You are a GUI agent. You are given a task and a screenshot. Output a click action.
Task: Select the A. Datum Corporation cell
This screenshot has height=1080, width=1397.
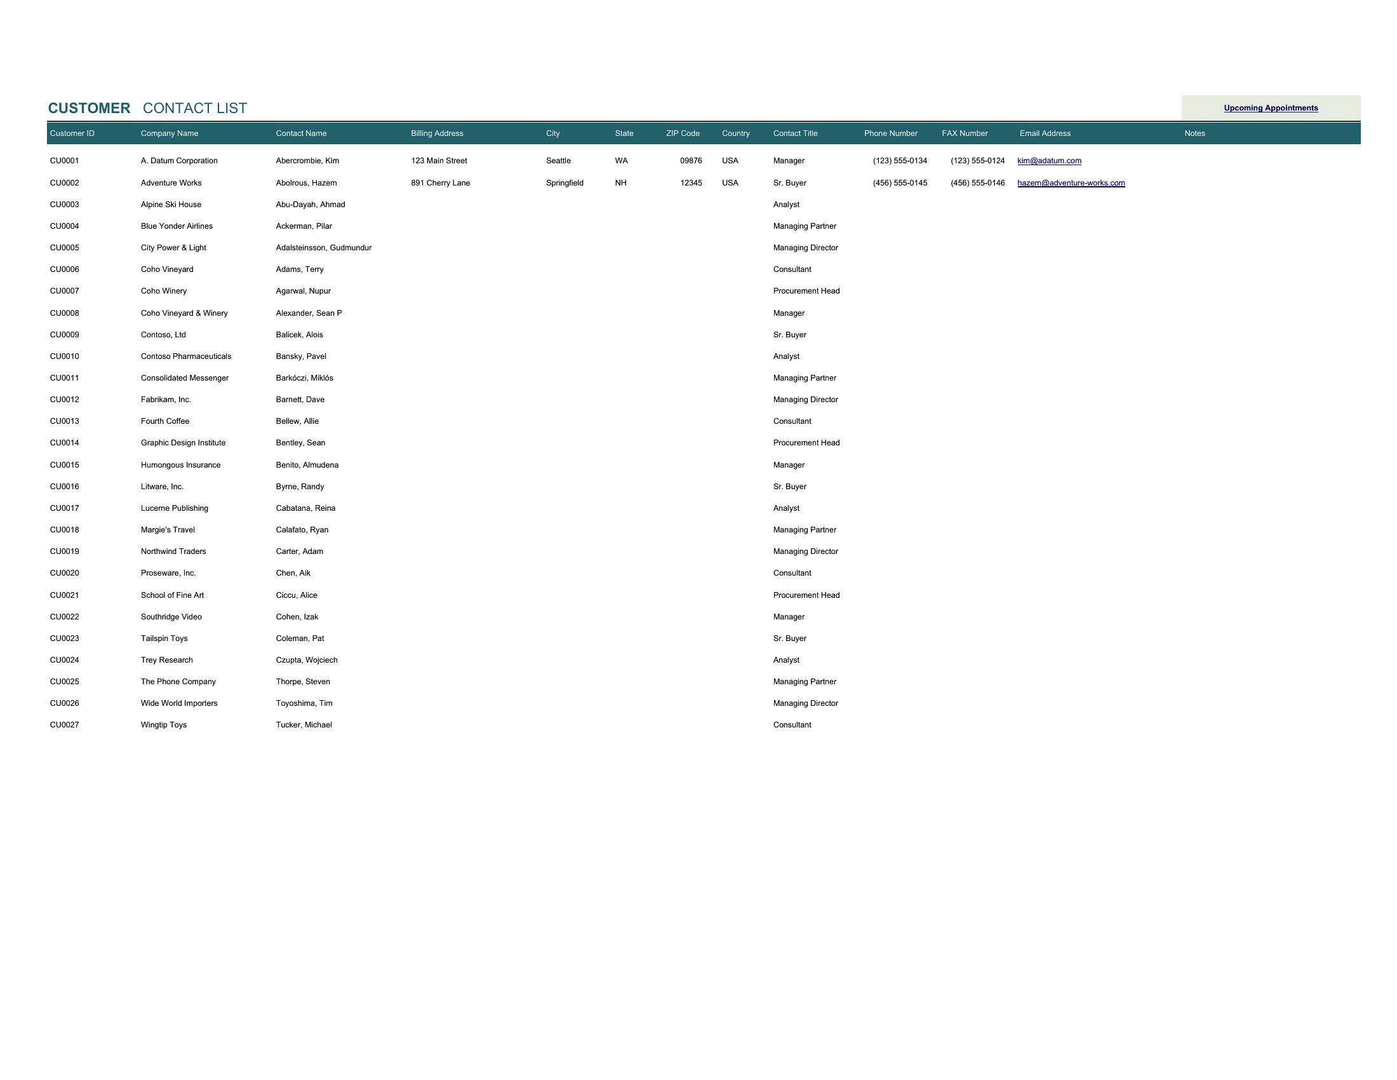pos(179,161)
